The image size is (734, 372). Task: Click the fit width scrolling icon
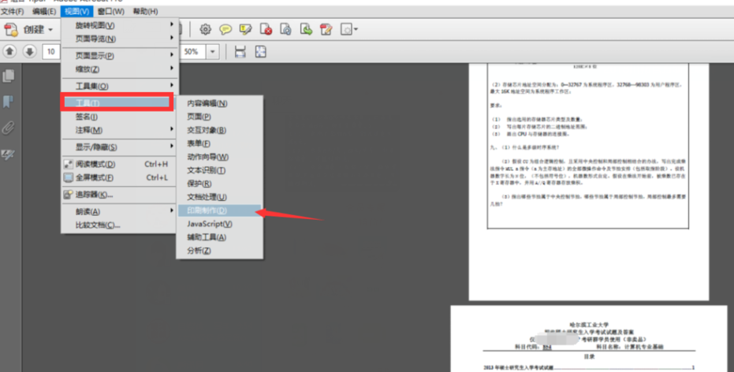click(240, 51)
